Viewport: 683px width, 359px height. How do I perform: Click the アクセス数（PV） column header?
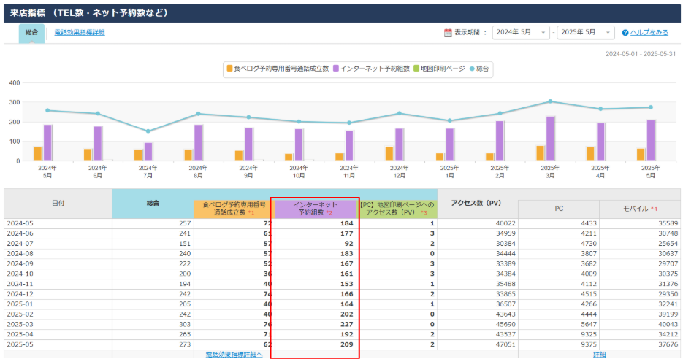coord(476,204)
